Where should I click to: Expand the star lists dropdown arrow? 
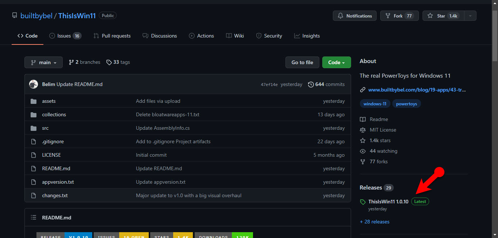pyautogui.click(x=470, y=16)
